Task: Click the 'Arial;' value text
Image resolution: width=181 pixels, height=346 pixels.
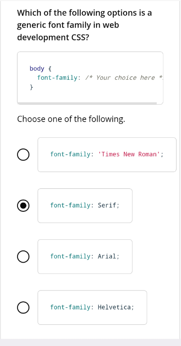Action: (x=108, y=256)
